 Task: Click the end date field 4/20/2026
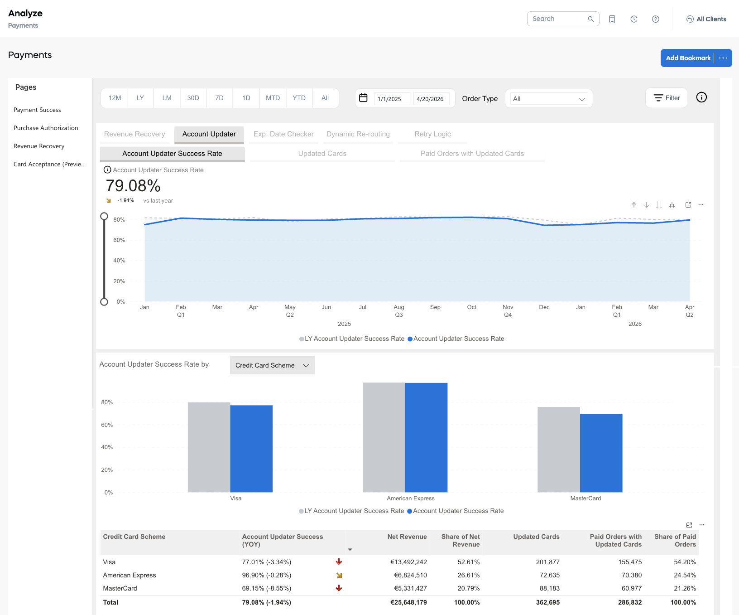(431, 99)
